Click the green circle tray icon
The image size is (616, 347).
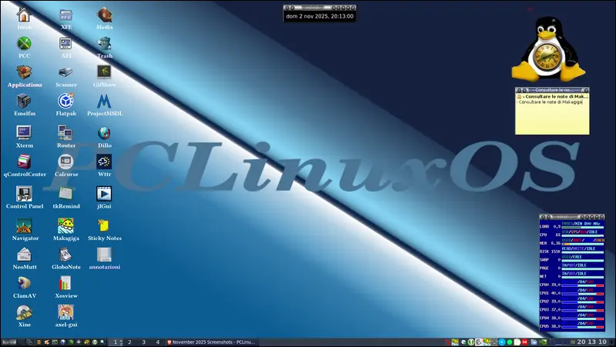click(510, 342)
